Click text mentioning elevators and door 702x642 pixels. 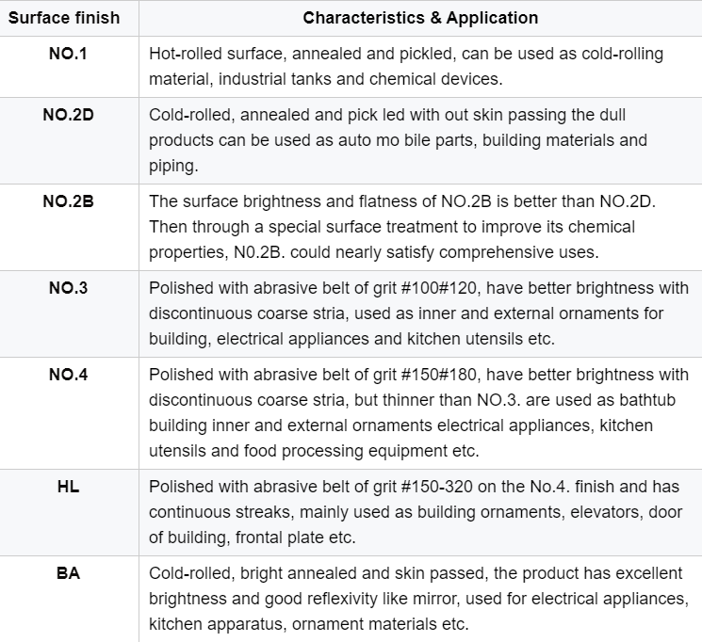tap(416, 512)
